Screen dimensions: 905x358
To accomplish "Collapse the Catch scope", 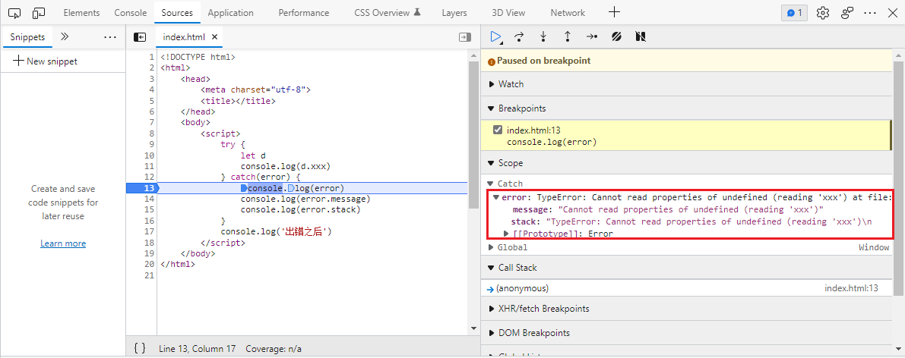I will [x=491, y=184].
